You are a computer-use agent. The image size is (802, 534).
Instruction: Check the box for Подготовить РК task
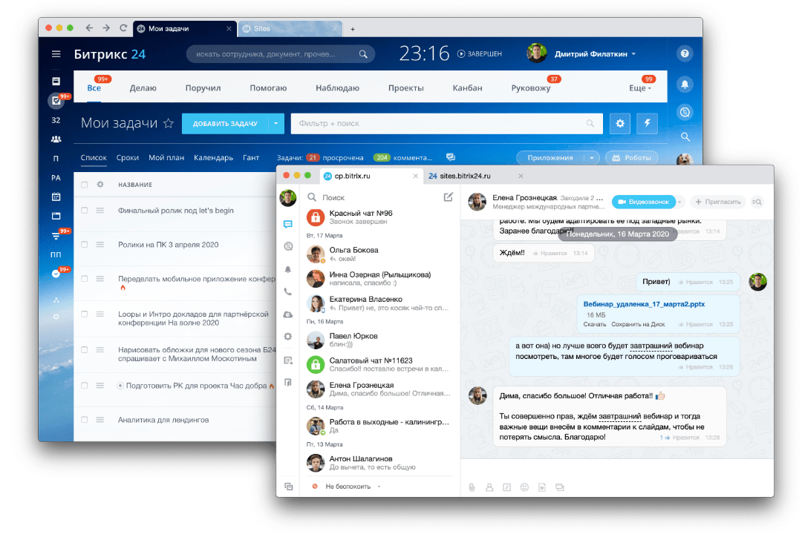85,386
